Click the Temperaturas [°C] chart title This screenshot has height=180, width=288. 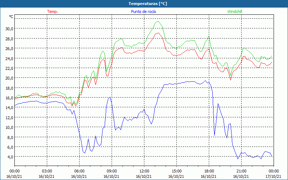pos(148,4)
